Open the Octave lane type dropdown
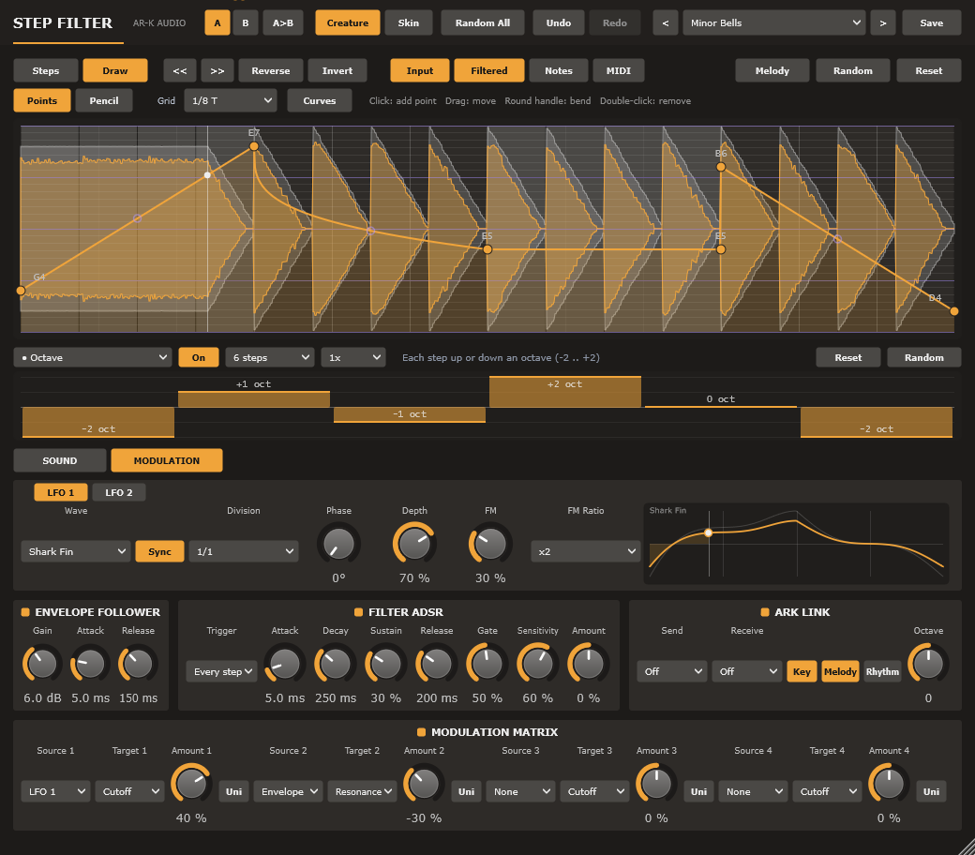 tap(93, 357)
